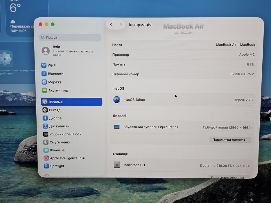
Task: Select the Мережа globe icon
Action: pos(44,82)
